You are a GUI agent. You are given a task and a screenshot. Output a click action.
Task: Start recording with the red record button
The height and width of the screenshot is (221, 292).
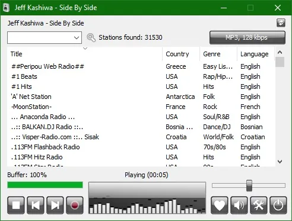(75, 205)
